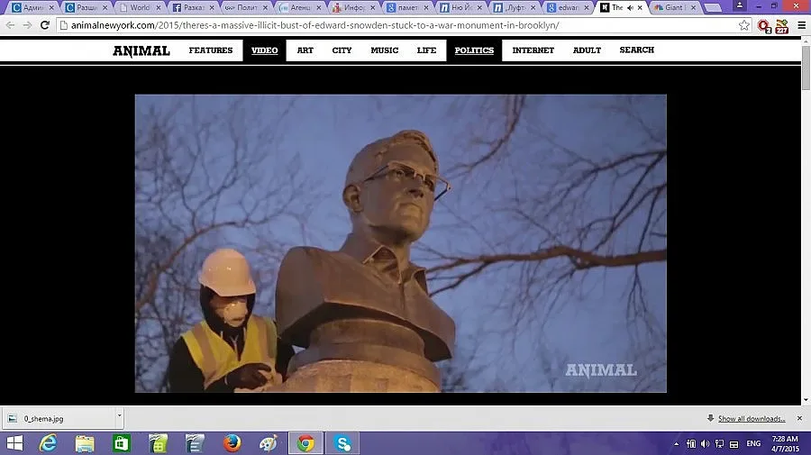Open File Explorer from the taskbar
Image resolution: width=811 pixels, height=455 pixels.
click(85, 443)
